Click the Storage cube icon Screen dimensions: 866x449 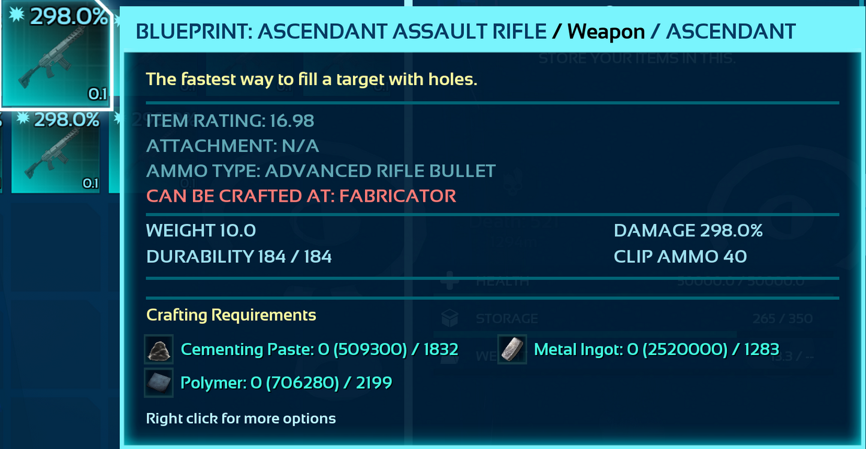(x=449, y=318)
